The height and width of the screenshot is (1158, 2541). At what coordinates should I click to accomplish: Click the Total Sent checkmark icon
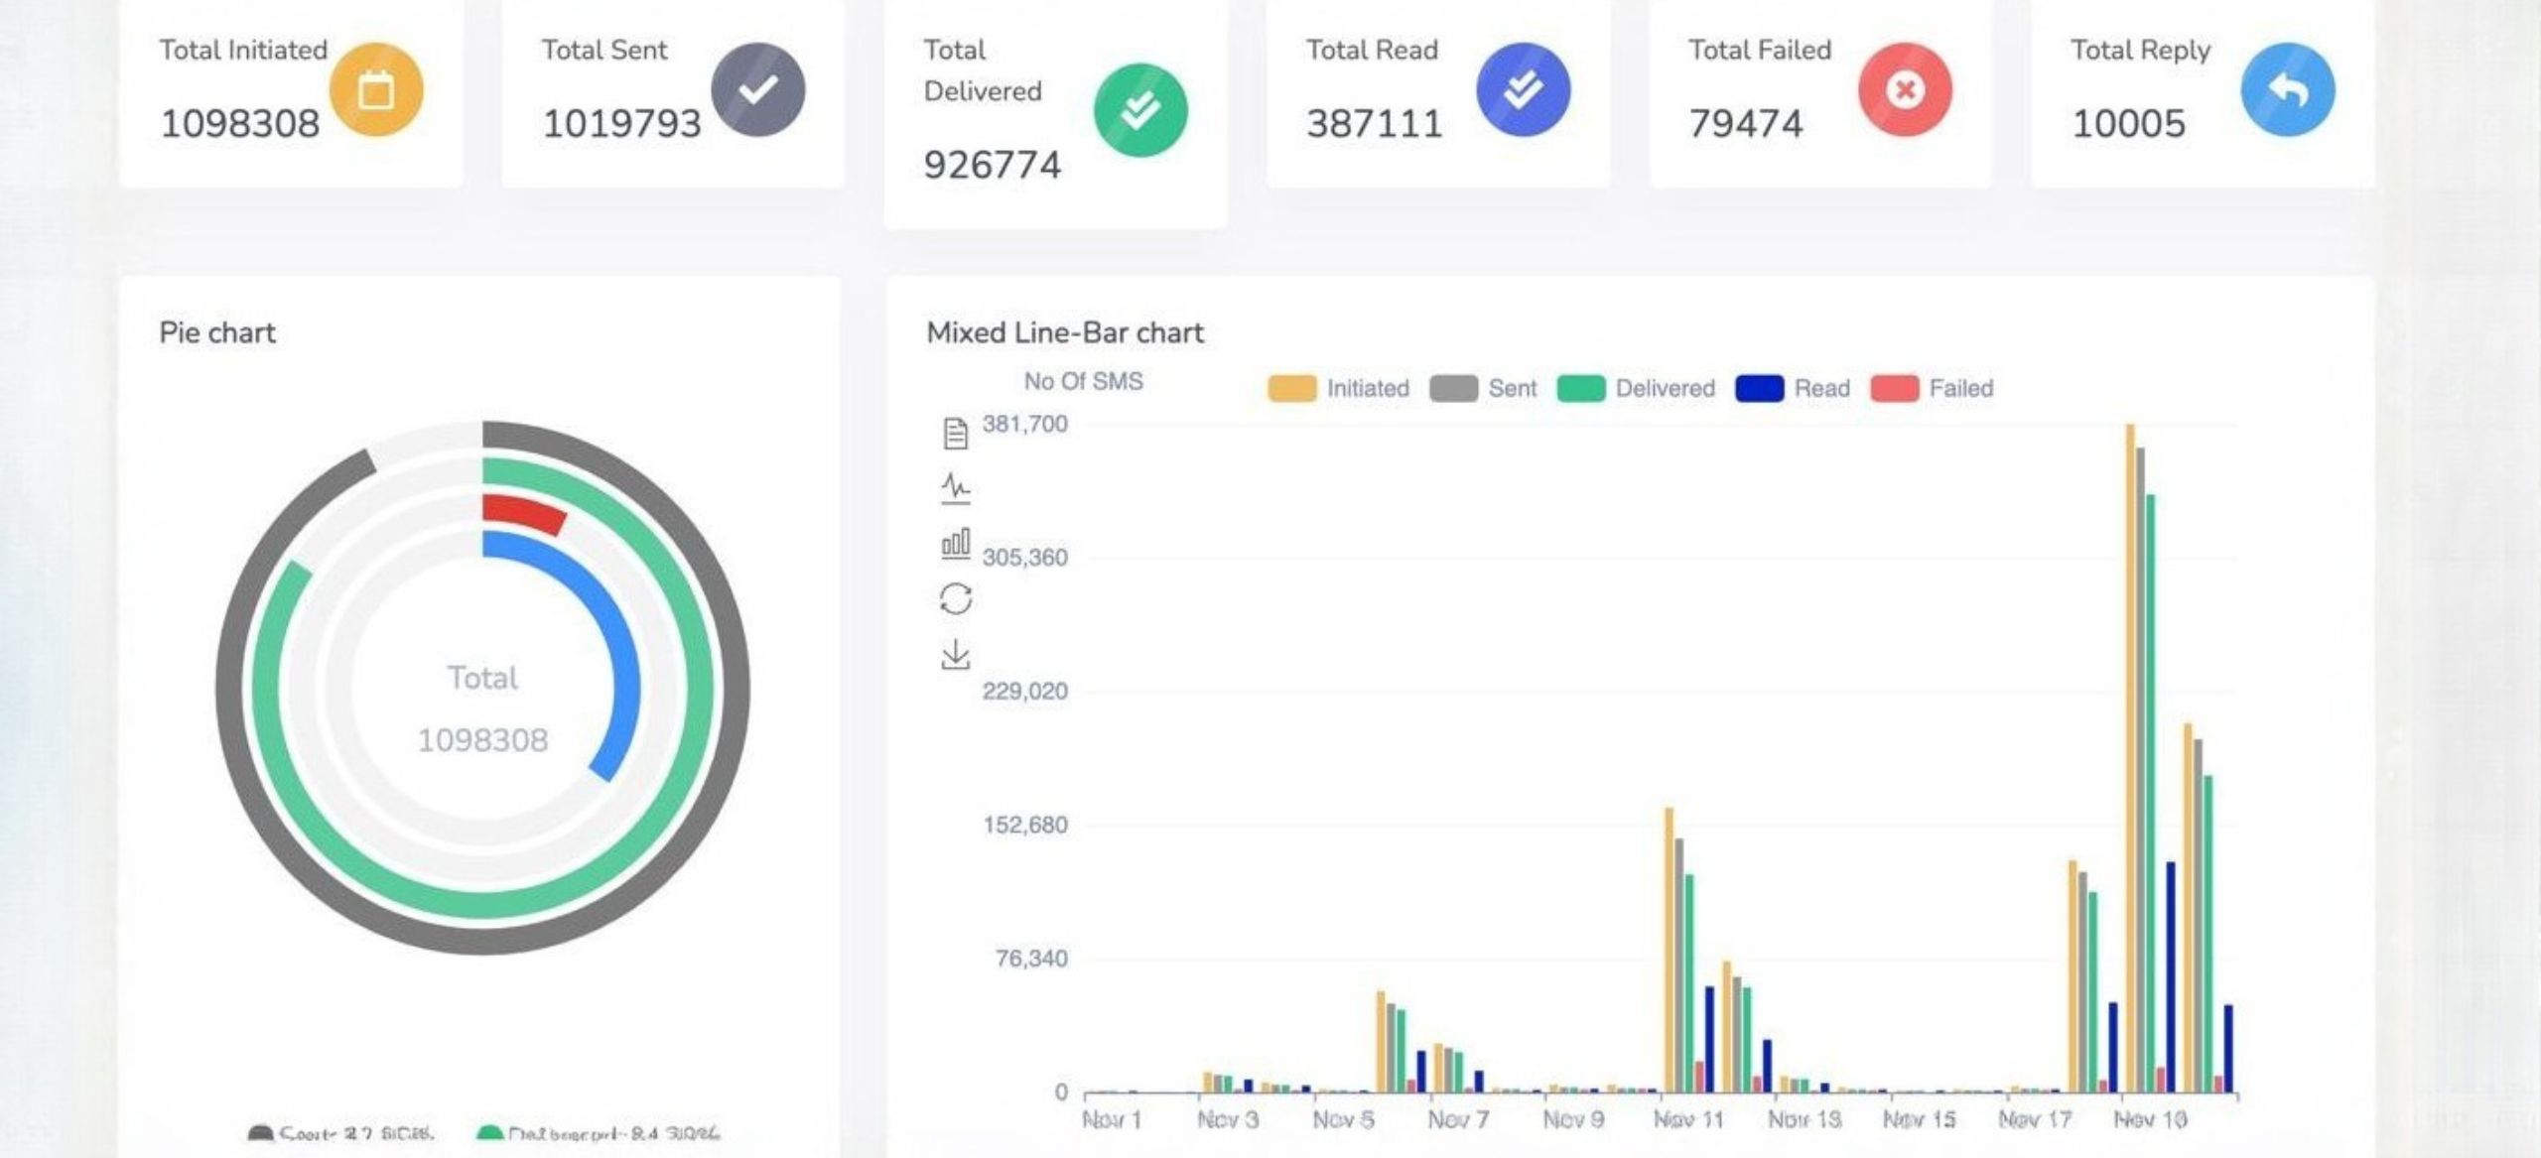coord(758,90)
